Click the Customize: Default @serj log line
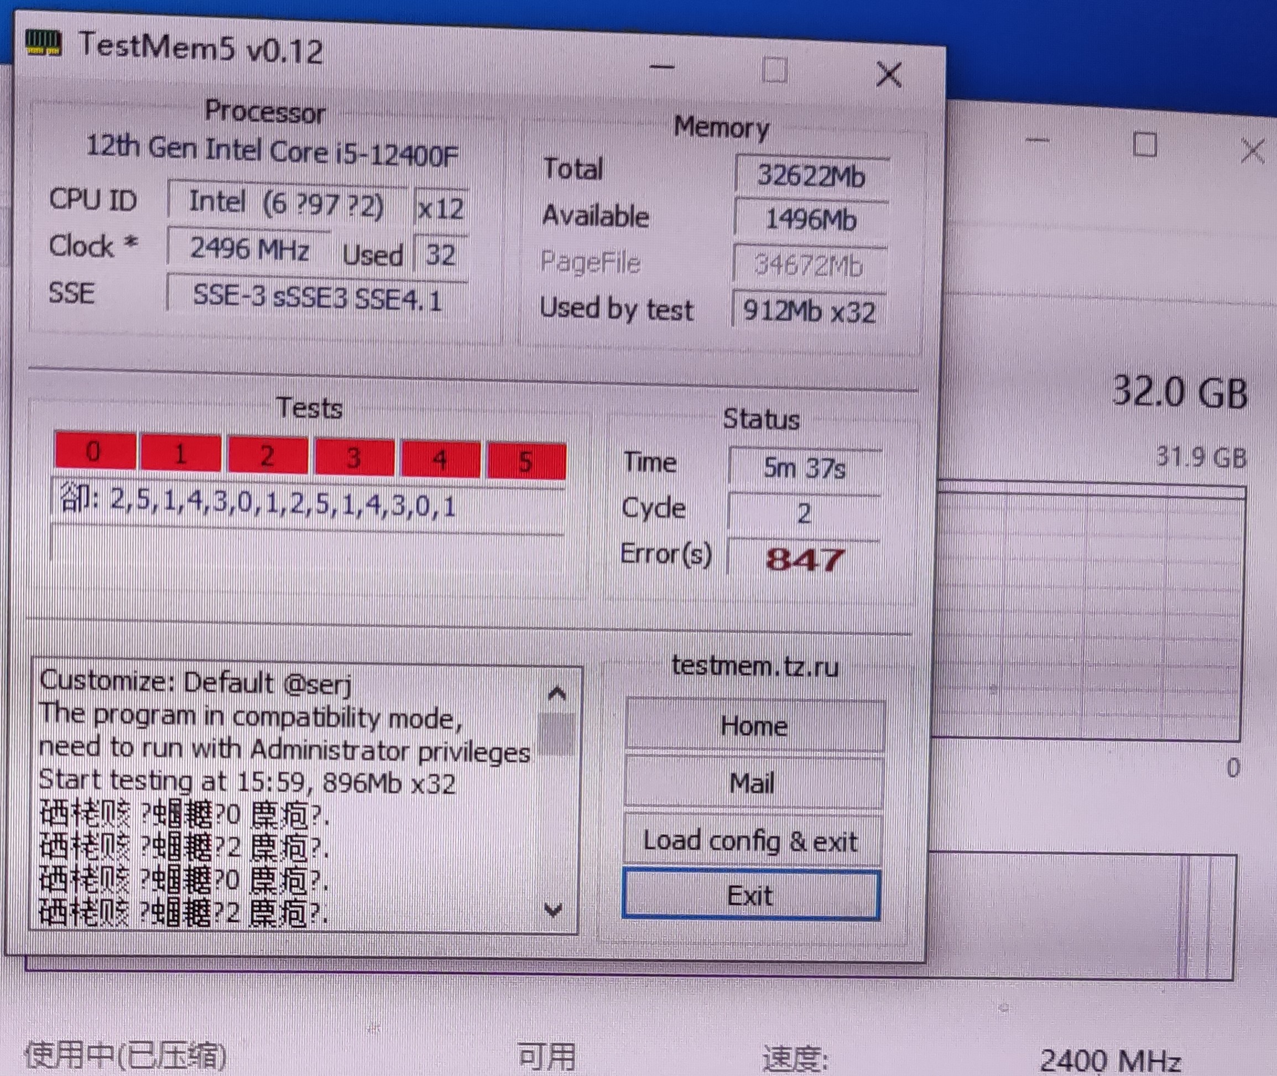1277x1076 pixels. coord(196,683)
